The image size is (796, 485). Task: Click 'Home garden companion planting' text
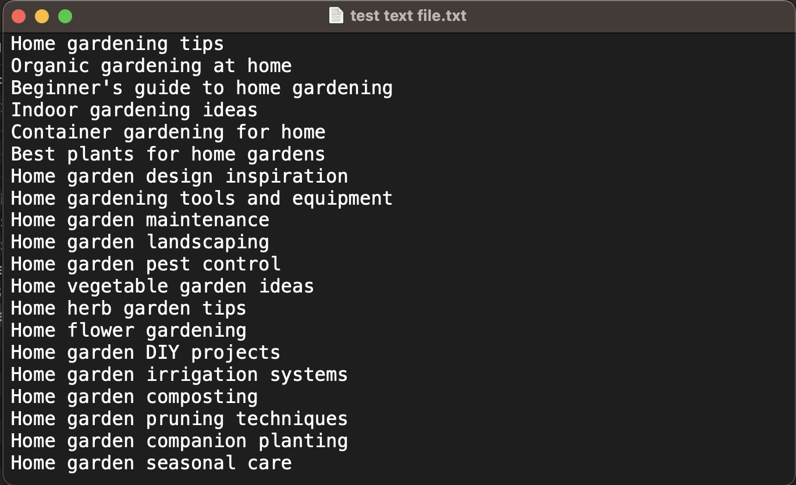tap(179, 441)
